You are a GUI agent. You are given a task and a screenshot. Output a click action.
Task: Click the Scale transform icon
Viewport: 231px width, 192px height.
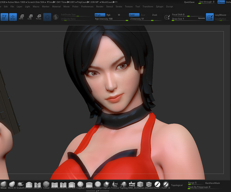click(x=30, y=17)
